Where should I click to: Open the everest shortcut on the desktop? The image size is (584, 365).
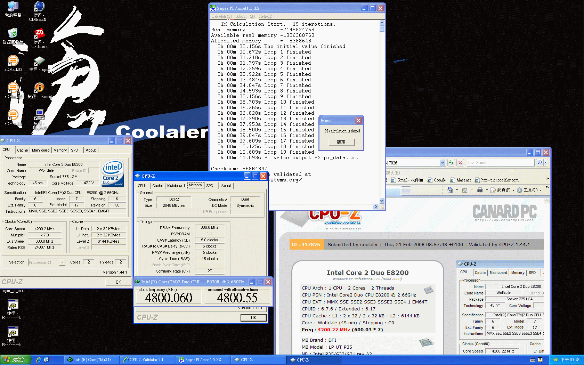tap(39, 88)
